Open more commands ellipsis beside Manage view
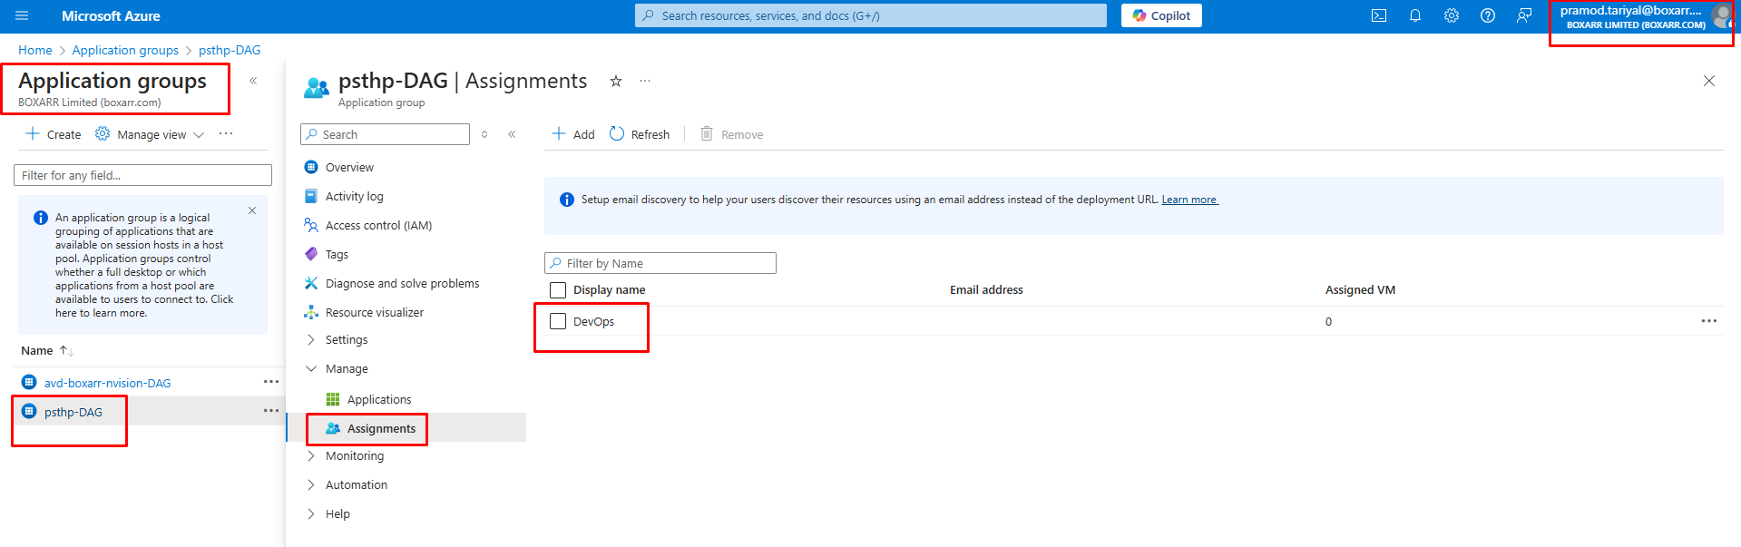The width and height of the screenshot is (1741, 547). click(226, 134)
